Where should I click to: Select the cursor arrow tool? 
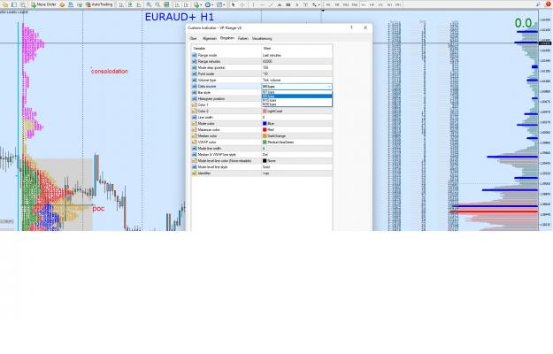(233, 4)
